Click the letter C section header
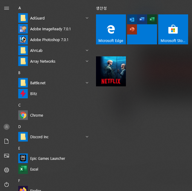Screen dimensions: 192x191 click(x=19, y=105)
